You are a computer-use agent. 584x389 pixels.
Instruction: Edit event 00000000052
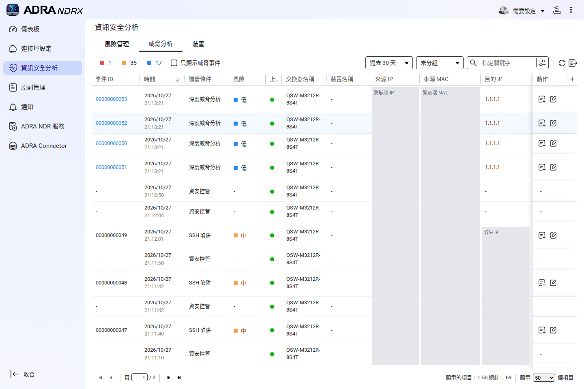pos(553,123)
